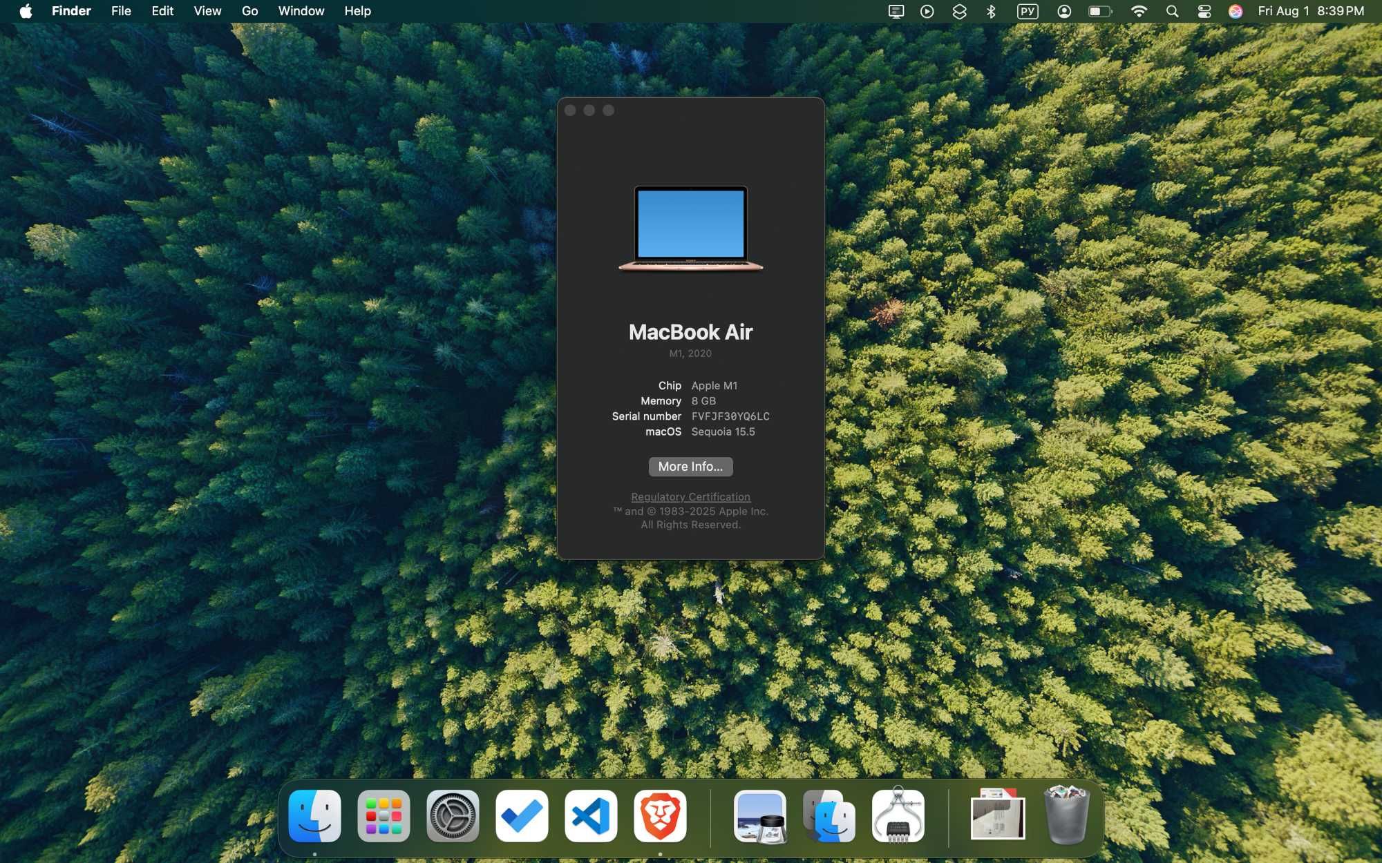Image resolution: width=1382 pixels, height=863 pixels.
Task: Click the play circle icon in menu bar
Action: (927, 11)
